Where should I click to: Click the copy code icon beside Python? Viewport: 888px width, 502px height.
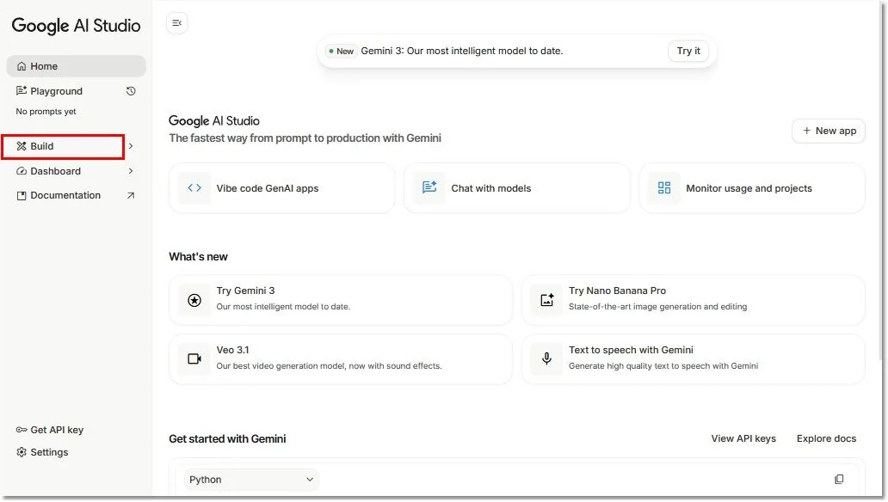tap(839, 480)
